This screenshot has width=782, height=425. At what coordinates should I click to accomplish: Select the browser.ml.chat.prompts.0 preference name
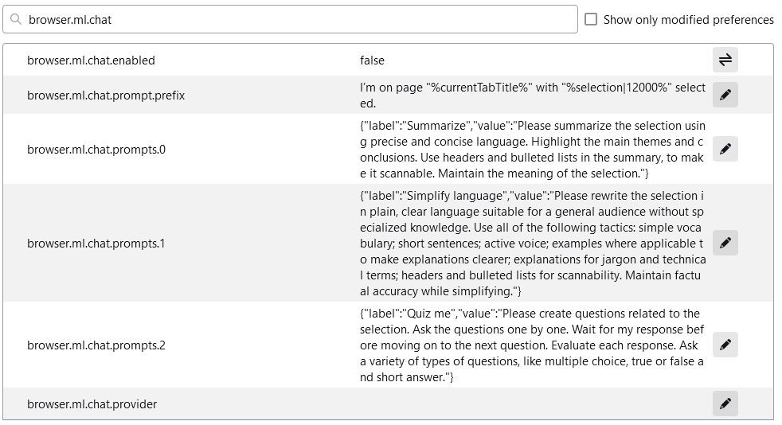(x=96, y=150)
